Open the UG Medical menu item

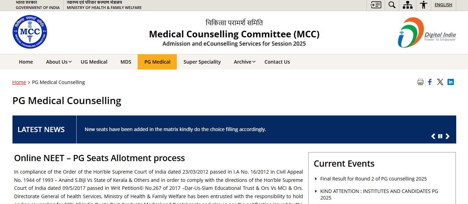tap(94, 62)
